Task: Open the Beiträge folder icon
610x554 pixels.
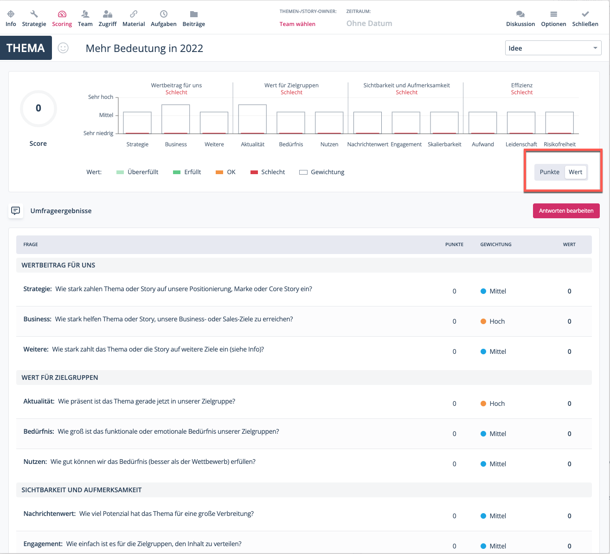Action: coord(193,14)
